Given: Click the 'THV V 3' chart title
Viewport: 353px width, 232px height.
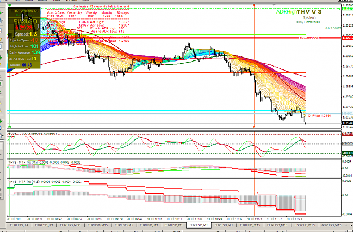Looking at the screenshot, I should (x=309, y=12).
